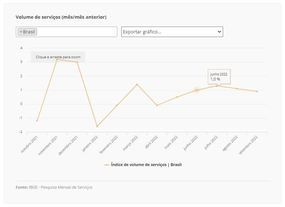Image resolution: width=285 pixels, height=207 pixels.
Task: Open the Exportar gráfico dropdown
Action: point(172,32)
